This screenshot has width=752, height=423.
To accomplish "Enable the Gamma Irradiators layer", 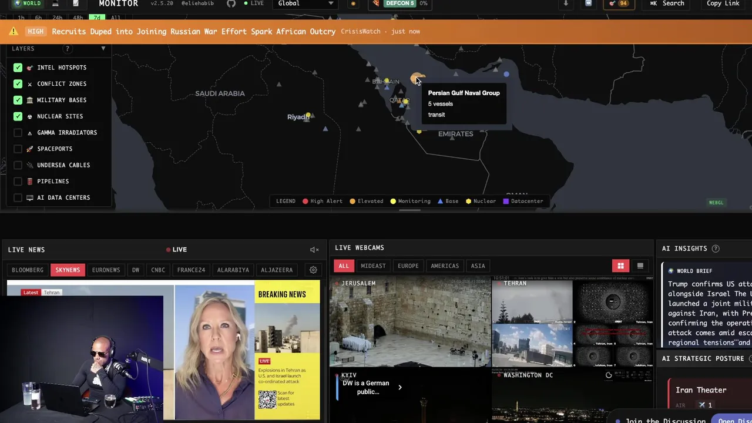I will (x=18, y=133).
